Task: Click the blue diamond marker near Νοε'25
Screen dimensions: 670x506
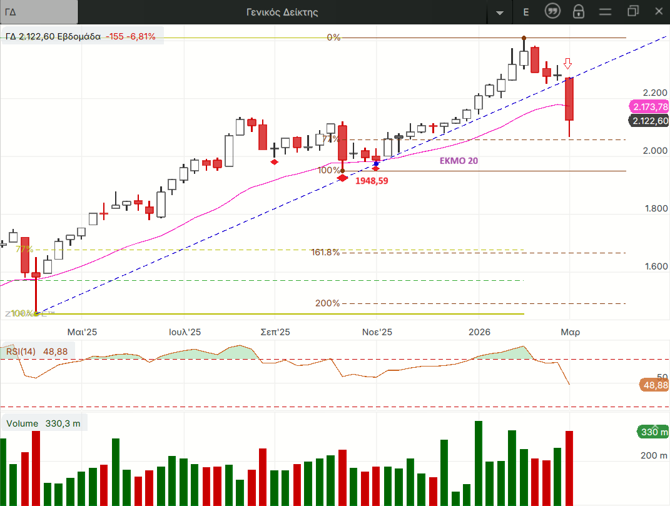Action: tap(376, 164)
